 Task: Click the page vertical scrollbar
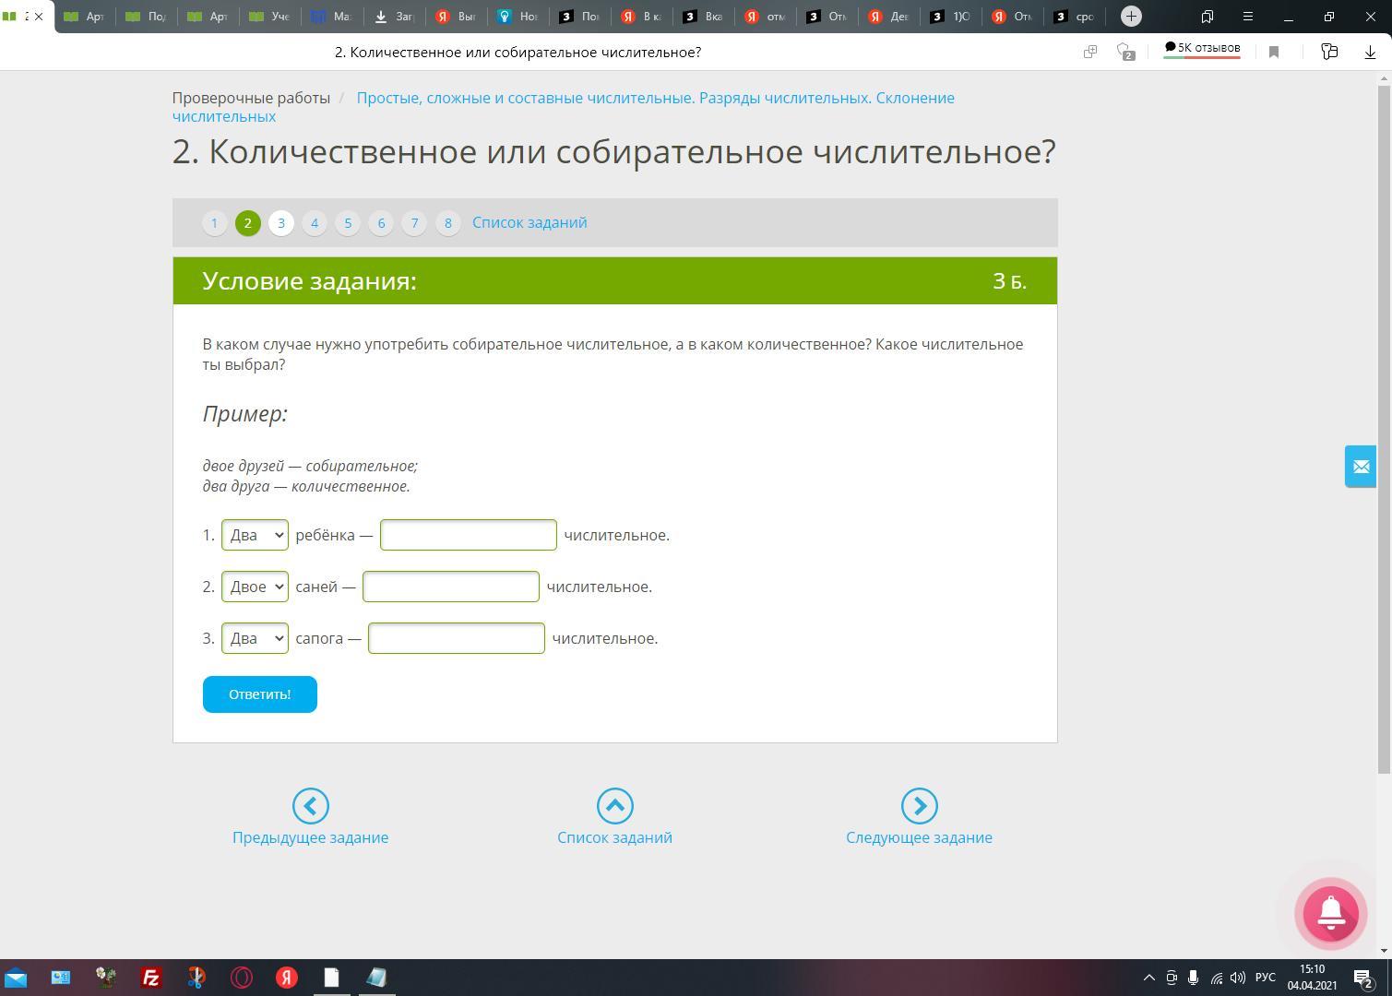click(1384, 430)
